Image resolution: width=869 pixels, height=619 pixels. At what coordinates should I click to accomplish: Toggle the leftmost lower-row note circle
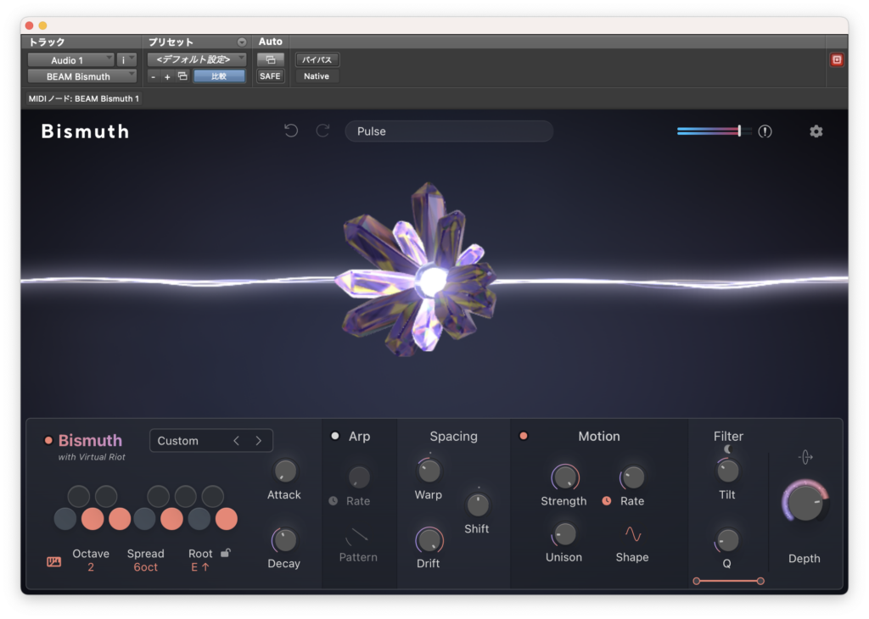click(64, 519)
